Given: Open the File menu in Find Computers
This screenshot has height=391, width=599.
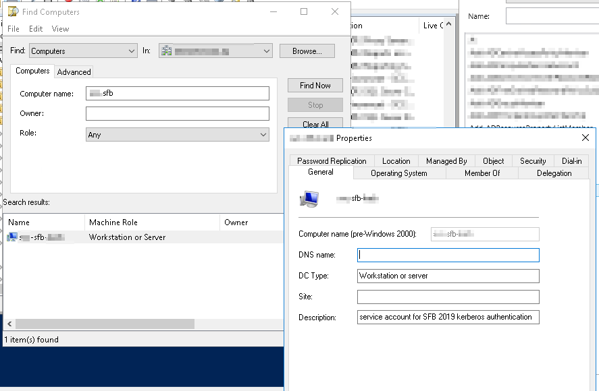Looking at the screenshot, I should (x=14, y=29).
